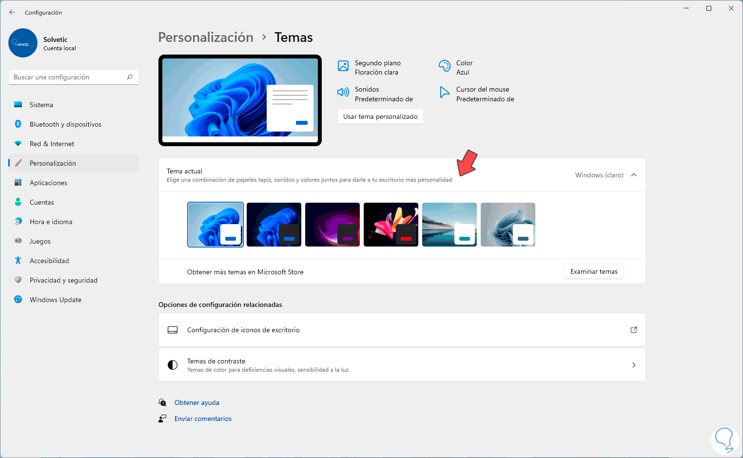Viewport: 743px width, 458px height.
Task: Open the Enviar comentarios link
Action: (x=203, y=419)
